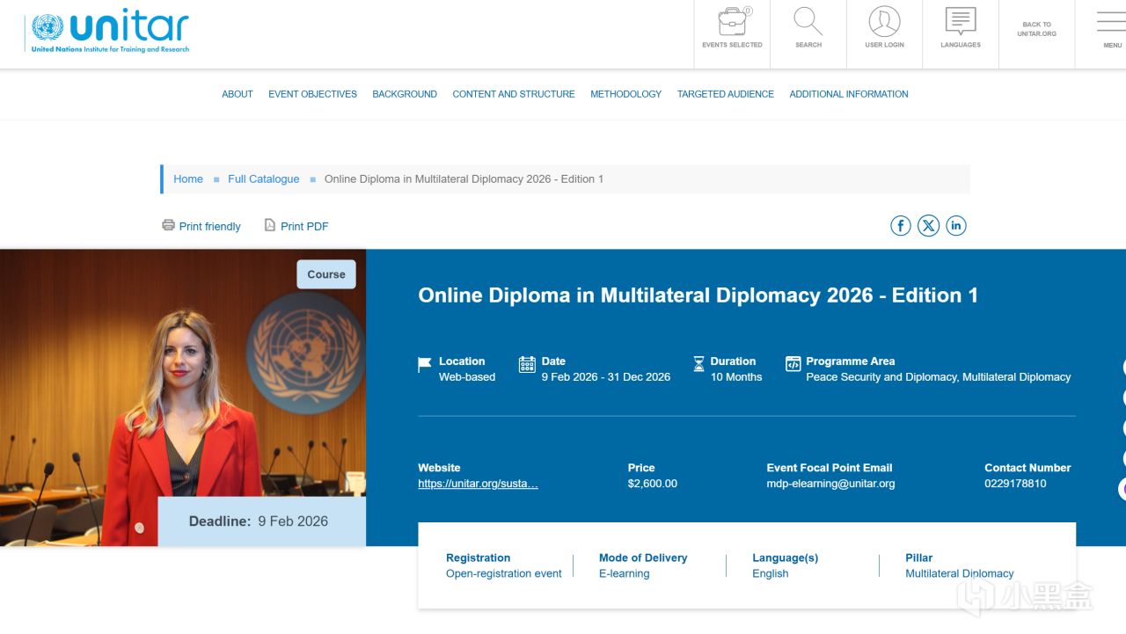The image size is (1126, 634).
Task: Click the 9 Feb 2026 deadline
Action: (293, 521)
